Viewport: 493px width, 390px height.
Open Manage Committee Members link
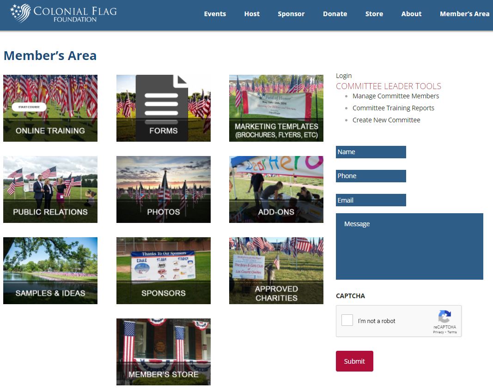pos(396,96)
